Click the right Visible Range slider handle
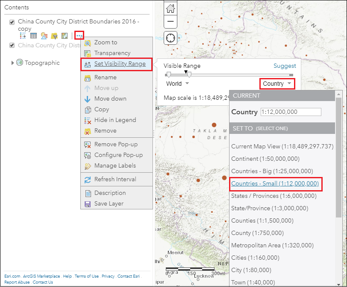 (x=189, y=75)
